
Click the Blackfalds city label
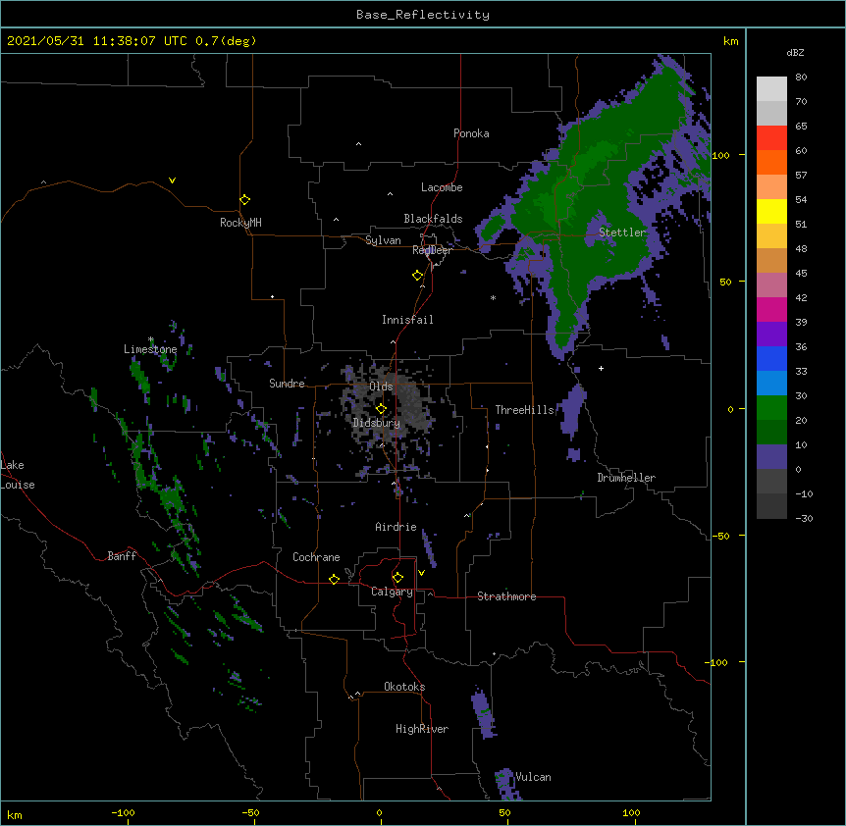pos(433,219)
